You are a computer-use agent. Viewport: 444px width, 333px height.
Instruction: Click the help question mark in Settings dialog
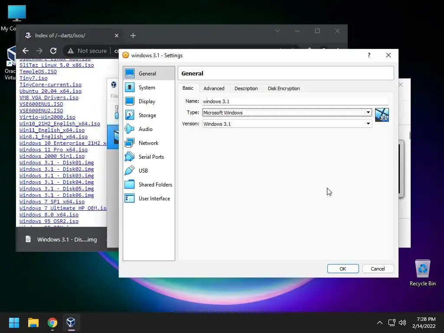(x=369, y=55)
